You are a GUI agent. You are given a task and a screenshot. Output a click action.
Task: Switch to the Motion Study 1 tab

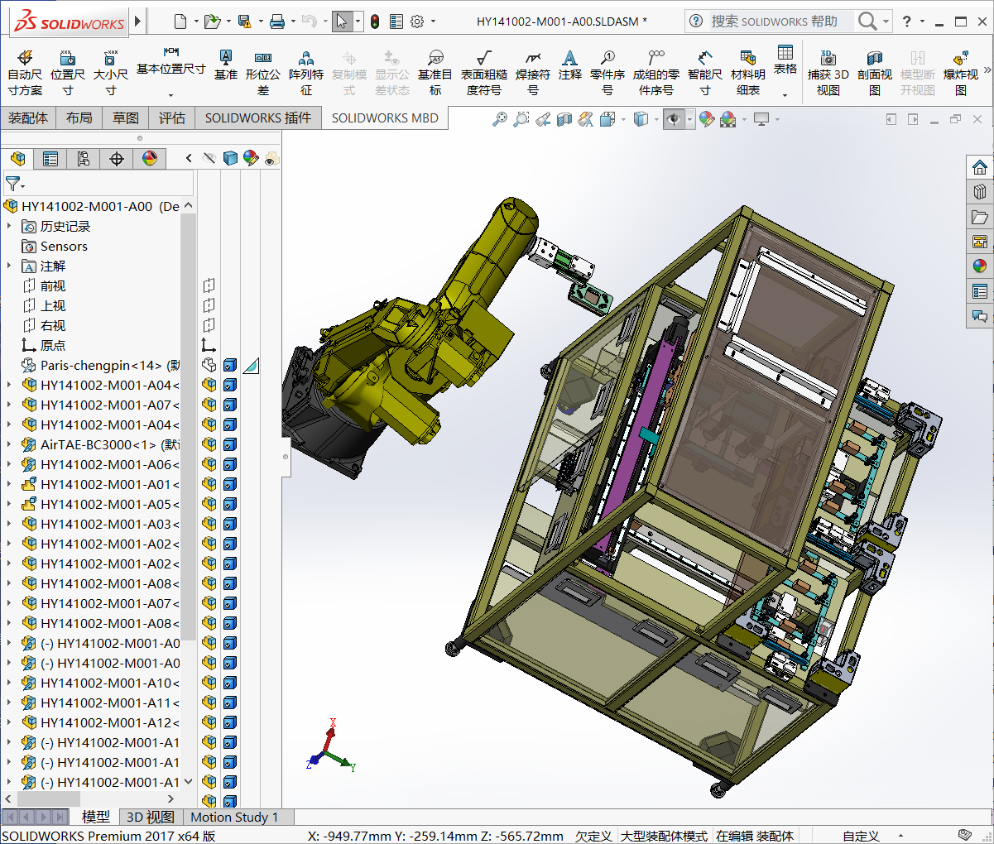point(234,818)
